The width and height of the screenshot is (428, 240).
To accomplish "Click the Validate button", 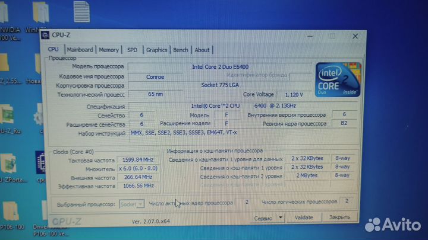I will click(x=304, y=217).
